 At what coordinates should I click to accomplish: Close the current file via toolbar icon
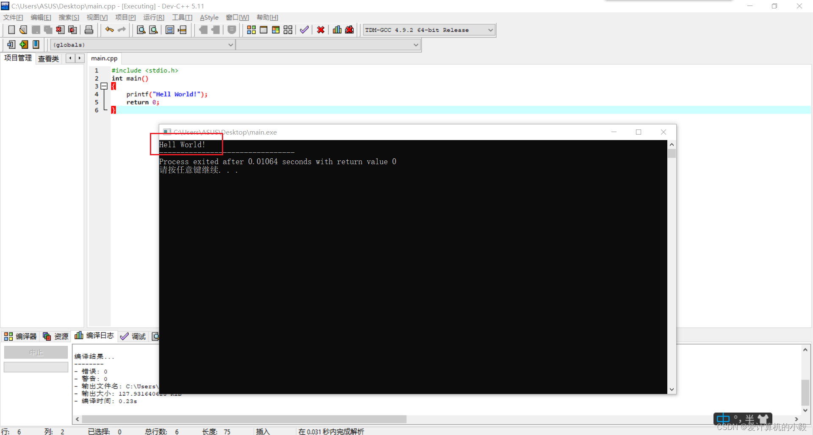pos(60,30)
